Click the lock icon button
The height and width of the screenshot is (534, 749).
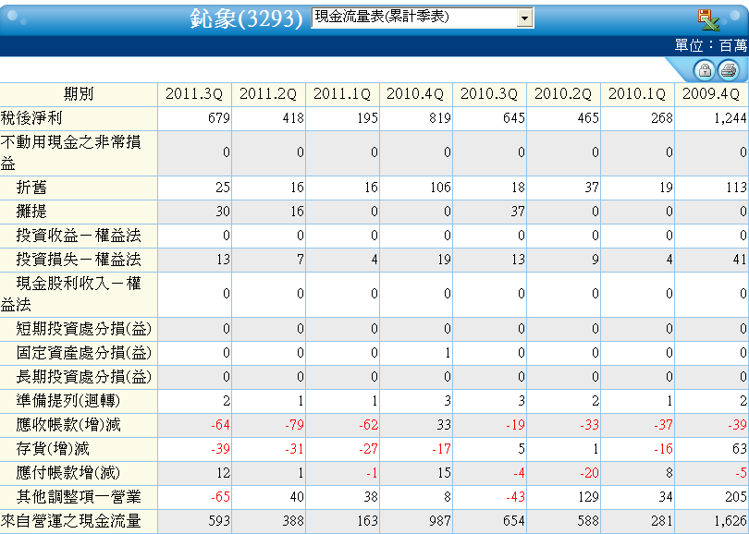click(704, 70)
